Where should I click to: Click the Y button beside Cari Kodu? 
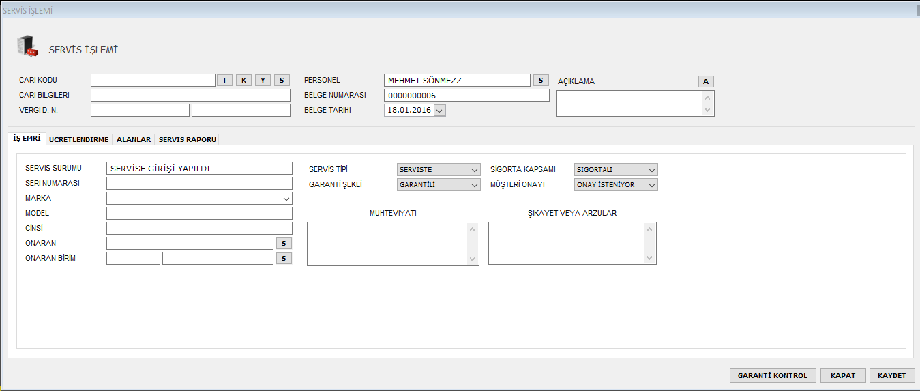tap(263, 81)
